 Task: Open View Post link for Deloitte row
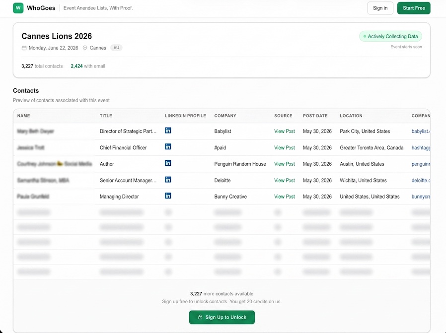[x=285, y=181]
